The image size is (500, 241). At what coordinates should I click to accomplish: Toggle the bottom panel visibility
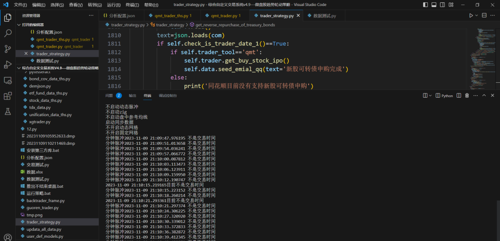coord(434,5)
